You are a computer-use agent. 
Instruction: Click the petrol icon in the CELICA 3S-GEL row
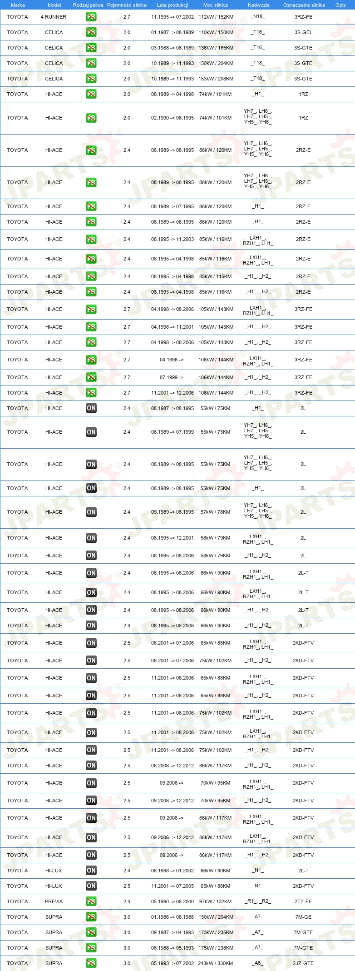91,32
